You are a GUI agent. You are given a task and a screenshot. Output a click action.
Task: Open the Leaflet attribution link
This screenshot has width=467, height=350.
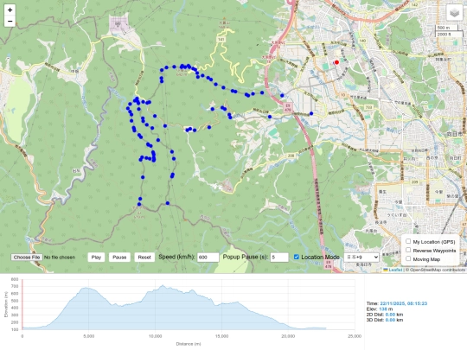point(393,270)
